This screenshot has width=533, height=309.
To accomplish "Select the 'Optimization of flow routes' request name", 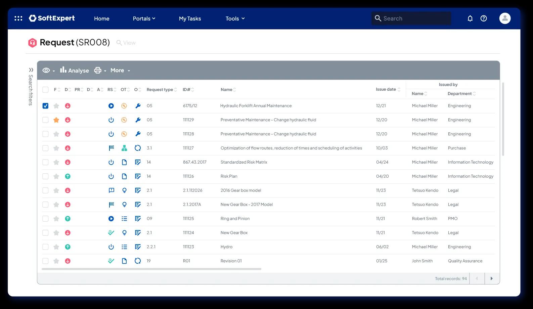I will pos(291,148).
